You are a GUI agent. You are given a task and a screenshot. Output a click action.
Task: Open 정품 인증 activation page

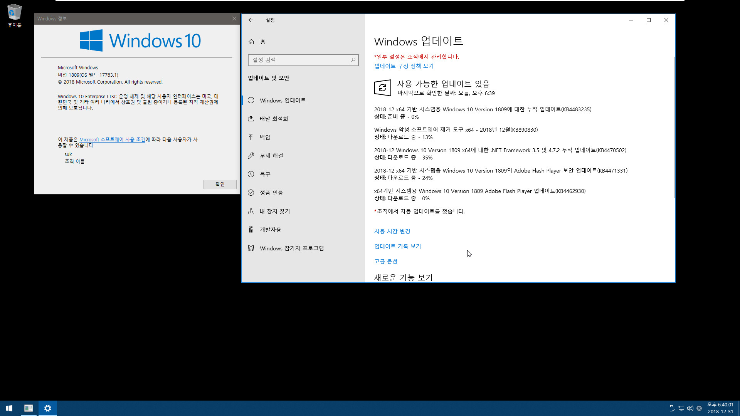click(x=303, y=193)
